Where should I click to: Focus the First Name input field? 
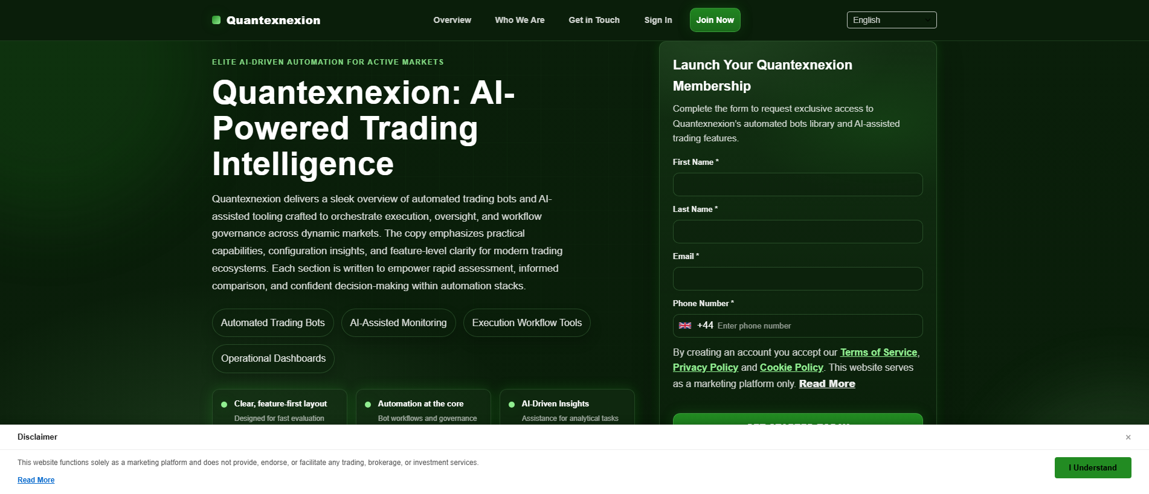(797, 184)
